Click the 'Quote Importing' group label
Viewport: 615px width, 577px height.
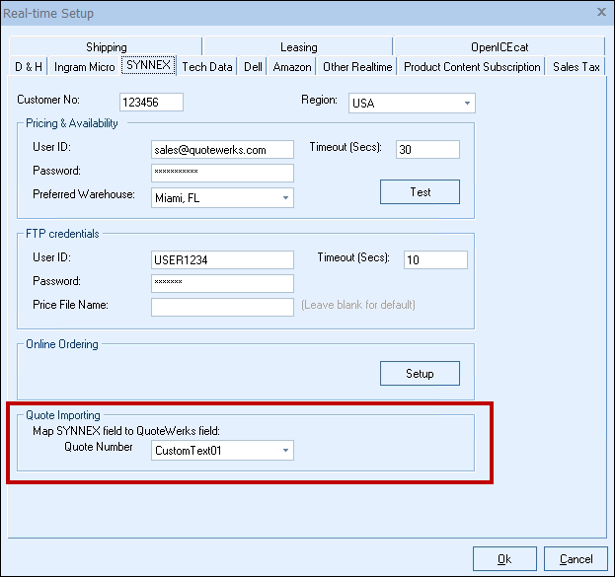click(63, 415)
